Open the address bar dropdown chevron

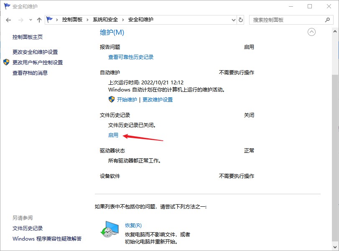[x=233, y=20]
